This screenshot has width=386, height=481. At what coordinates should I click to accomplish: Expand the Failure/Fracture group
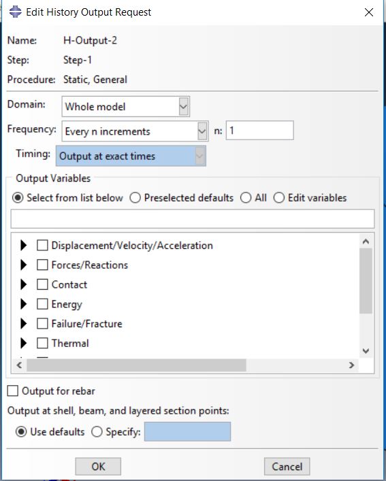pos(23,324)
